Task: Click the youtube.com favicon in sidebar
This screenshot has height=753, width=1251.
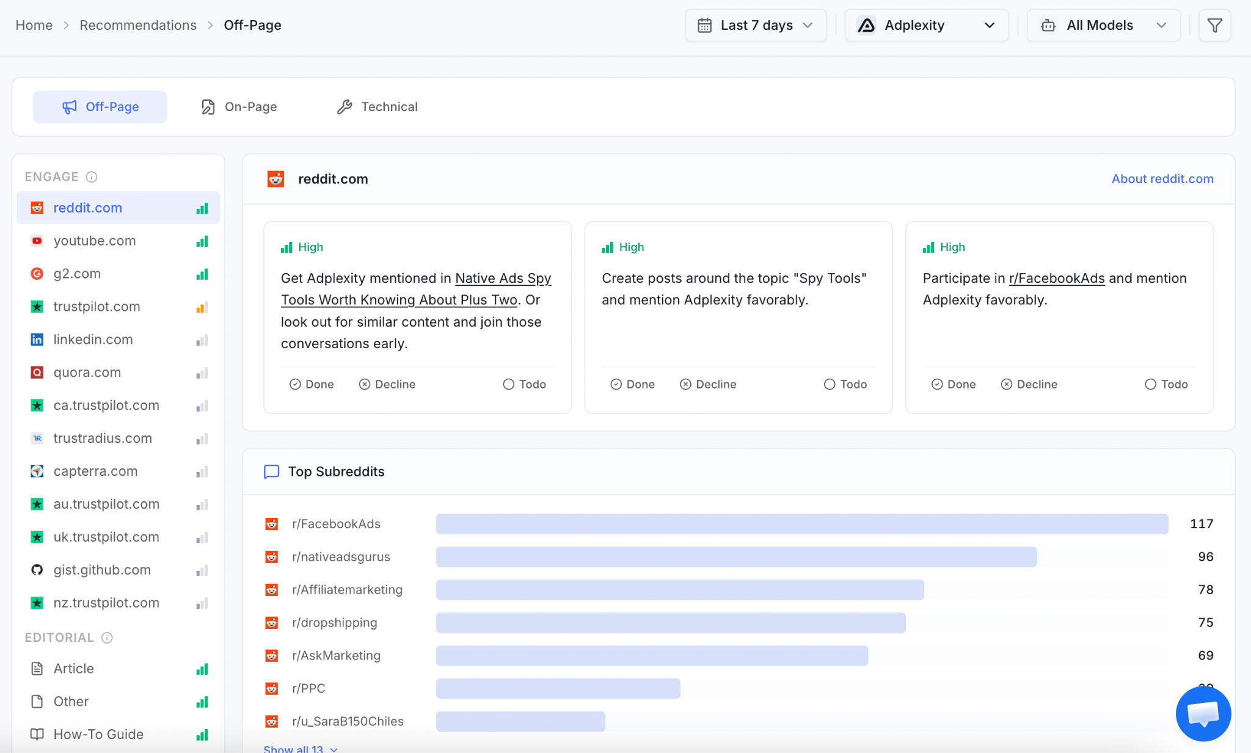Action: (x=37, y=241)
